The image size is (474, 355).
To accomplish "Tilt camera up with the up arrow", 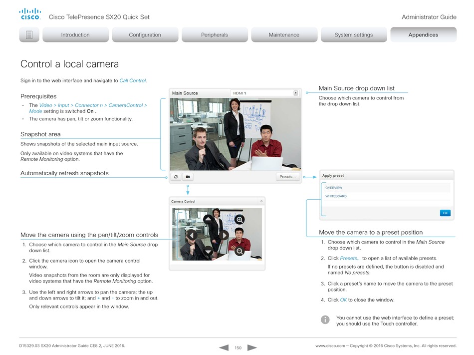I will tap(208, 219).
